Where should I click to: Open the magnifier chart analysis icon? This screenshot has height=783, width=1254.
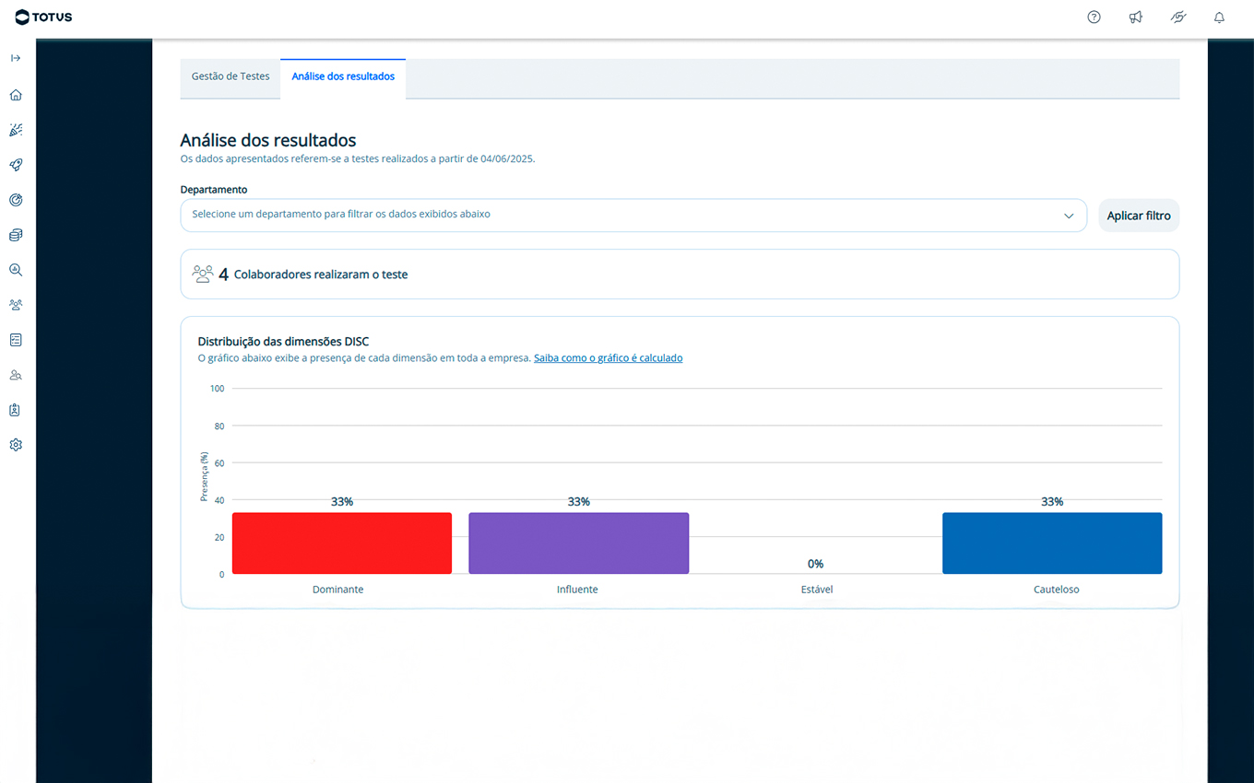(x=16, y=270)
